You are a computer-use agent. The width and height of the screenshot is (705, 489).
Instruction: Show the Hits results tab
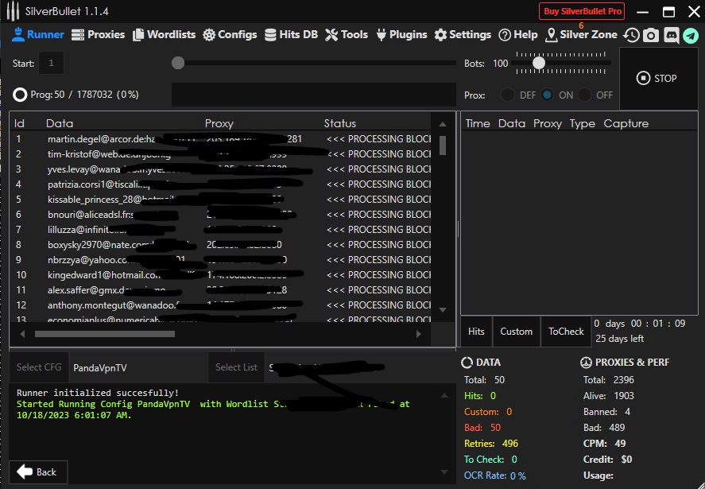click(476, 332)
